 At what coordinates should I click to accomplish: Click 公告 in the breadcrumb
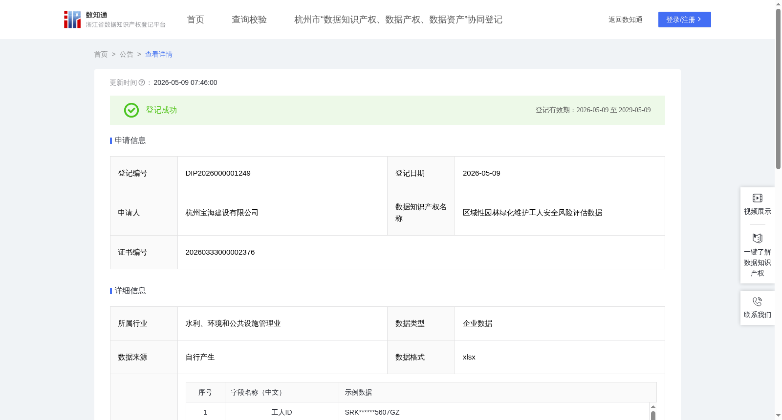(x=127, y=55)
